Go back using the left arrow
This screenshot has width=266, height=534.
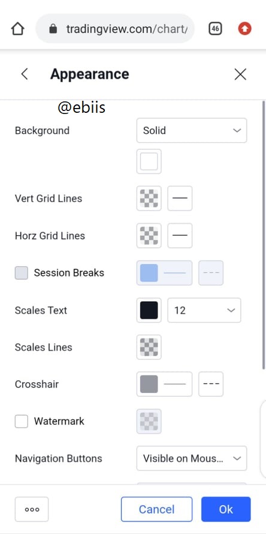(x=24, y=74)
